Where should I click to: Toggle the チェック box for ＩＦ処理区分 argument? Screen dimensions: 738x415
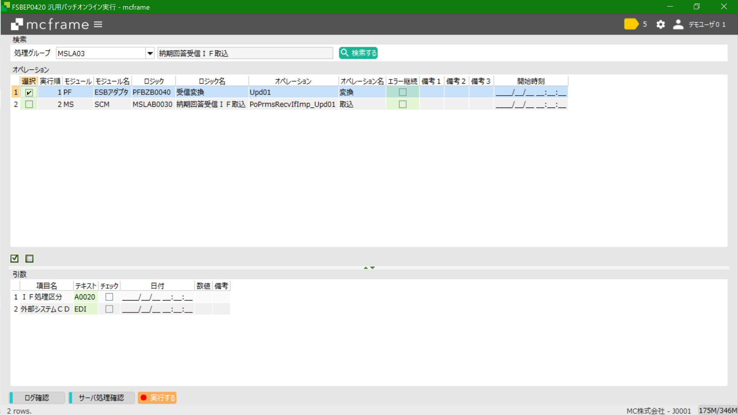pyautogui.click(x=109, y=297)
